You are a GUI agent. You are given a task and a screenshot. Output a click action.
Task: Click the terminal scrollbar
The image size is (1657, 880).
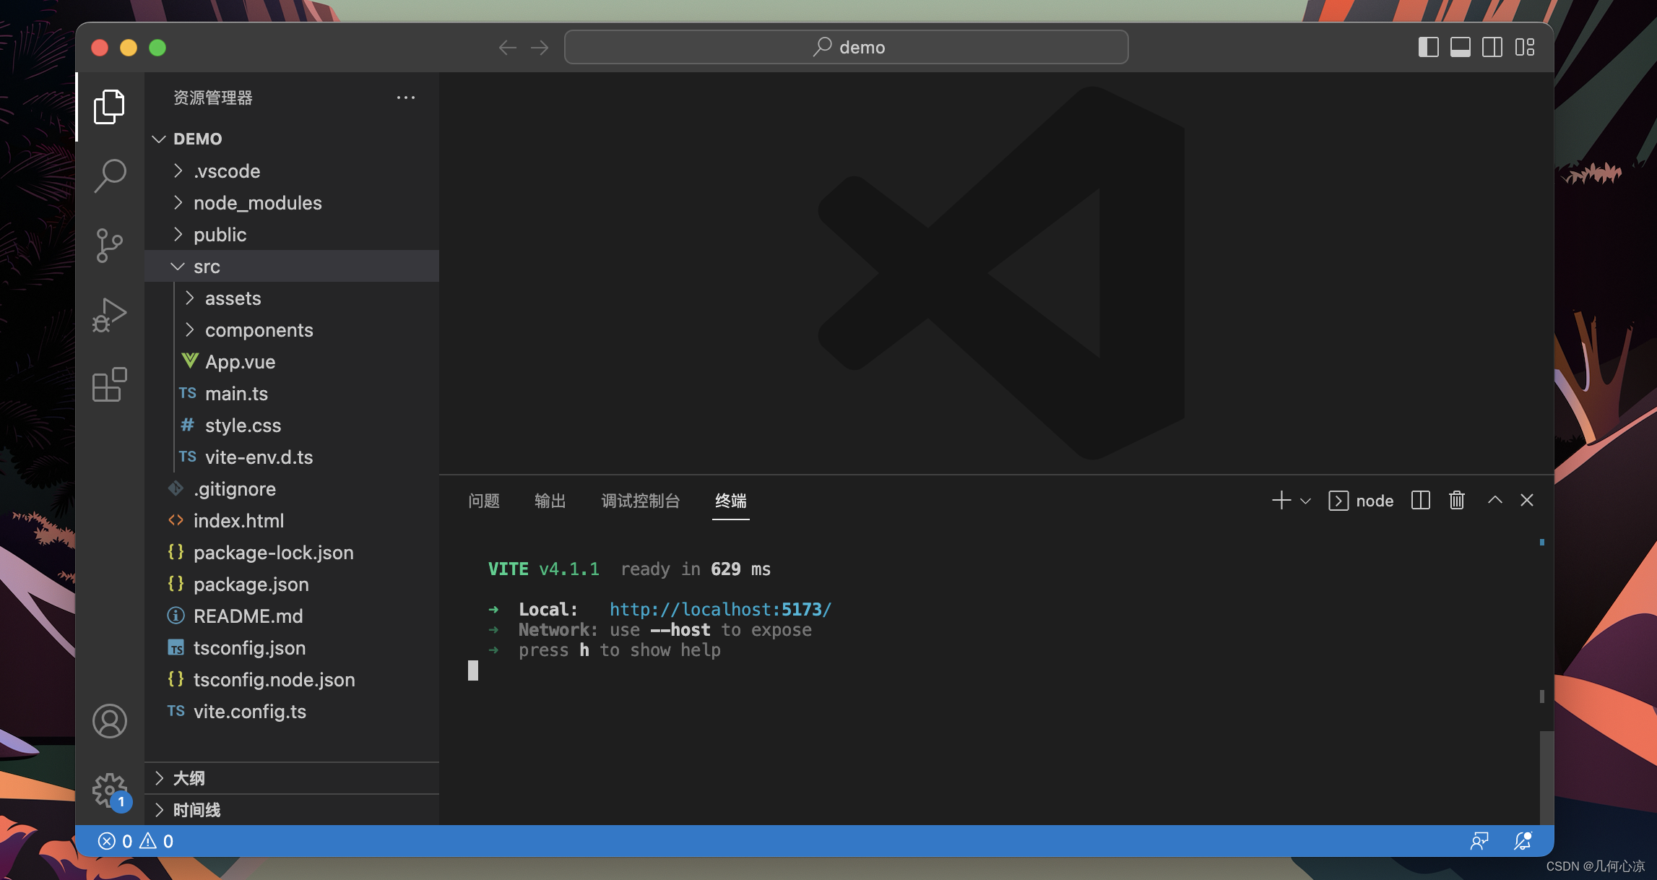tap(1546, 777)
